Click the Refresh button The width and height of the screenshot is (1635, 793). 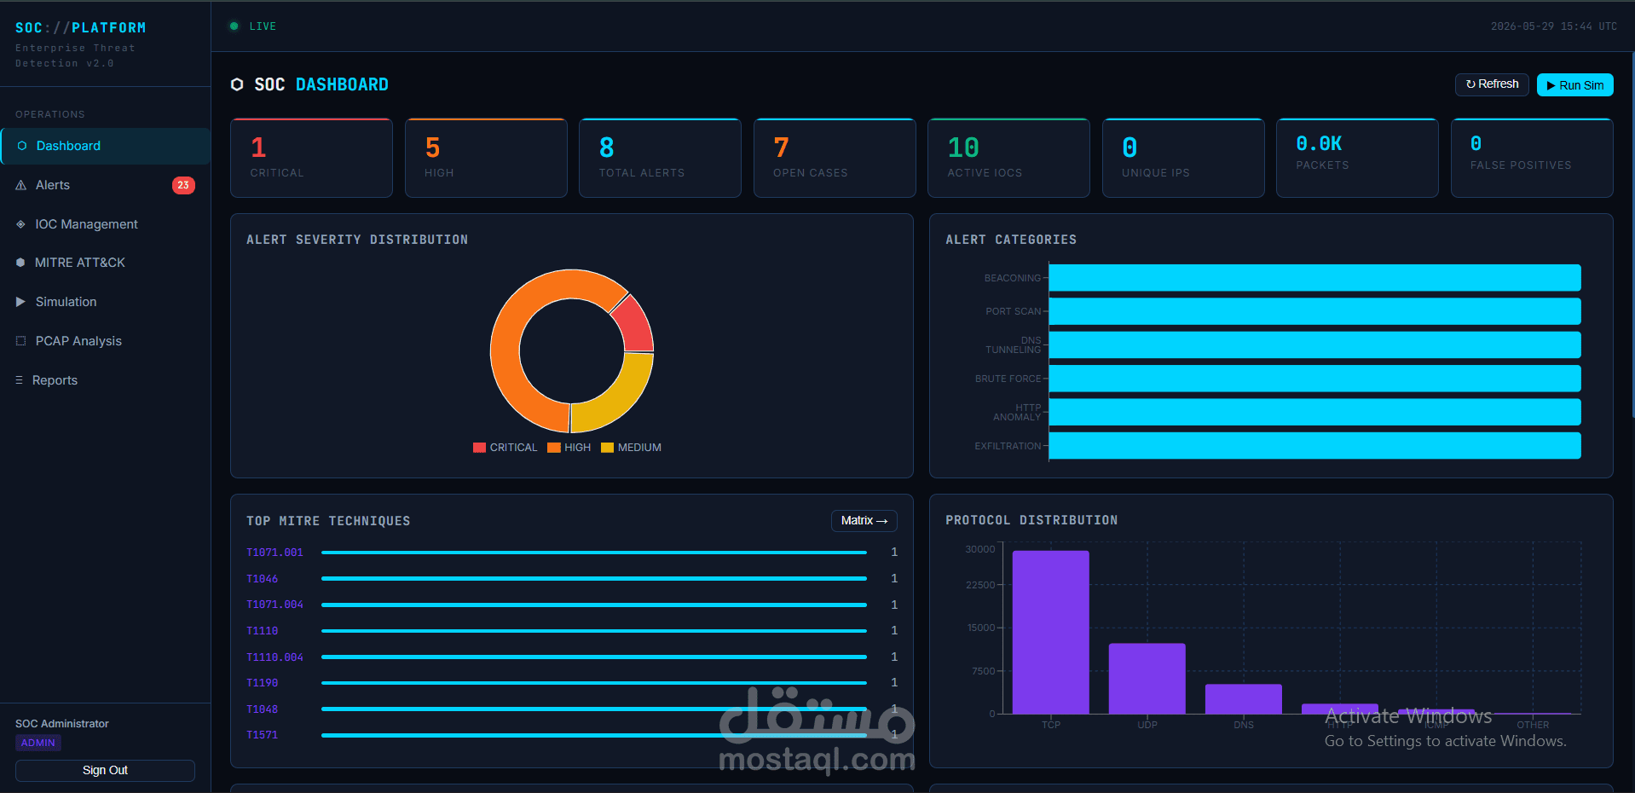tap(1492, 84)
